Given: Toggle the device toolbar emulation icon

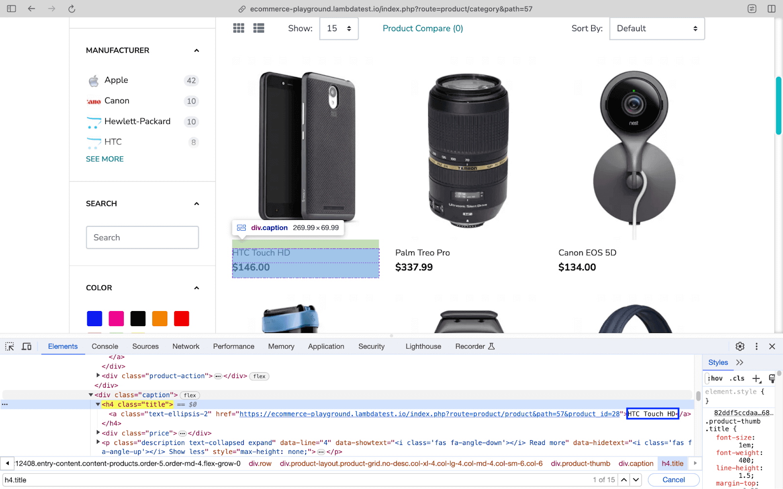Looking at the screenshot, I should 26,346.
